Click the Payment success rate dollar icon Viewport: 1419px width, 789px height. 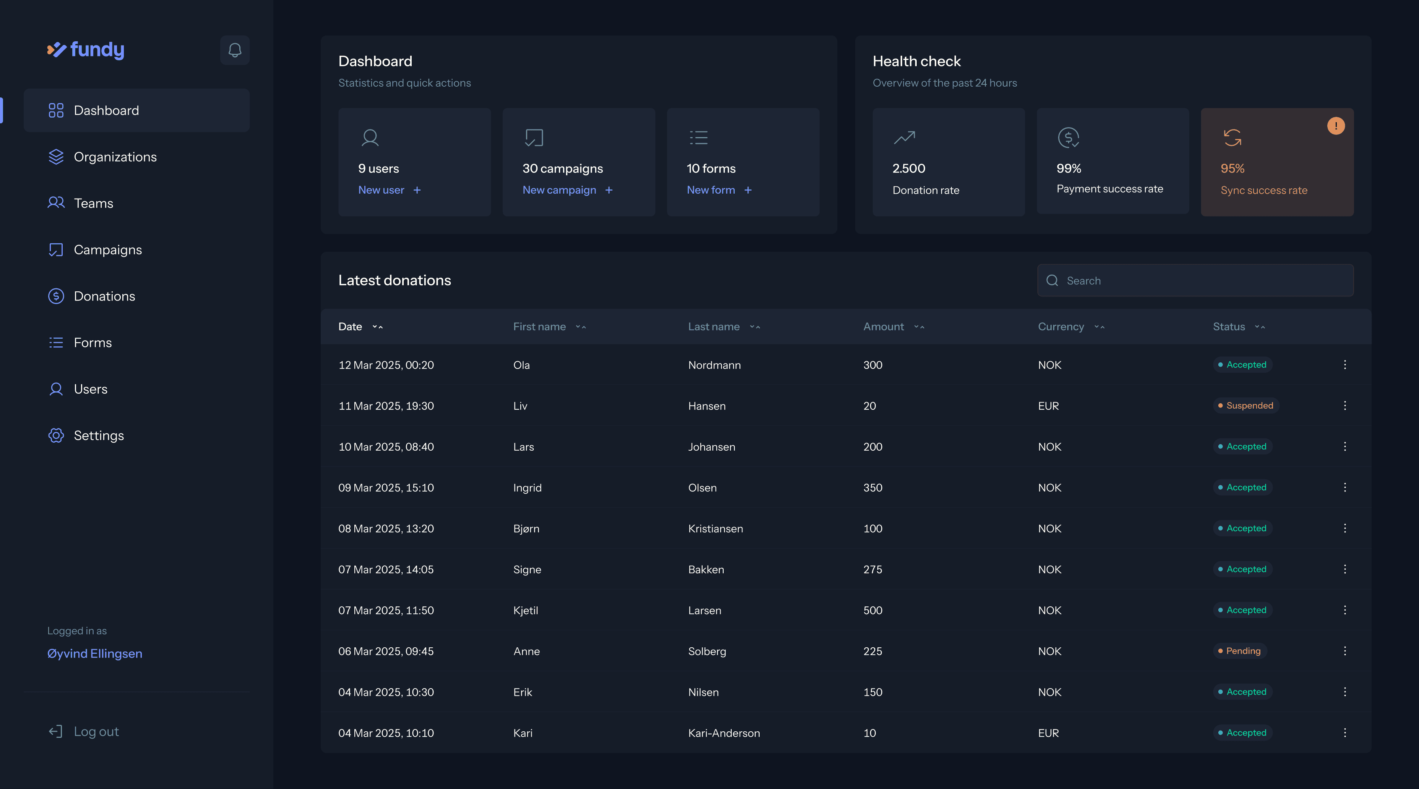(x=1068, y=137)
